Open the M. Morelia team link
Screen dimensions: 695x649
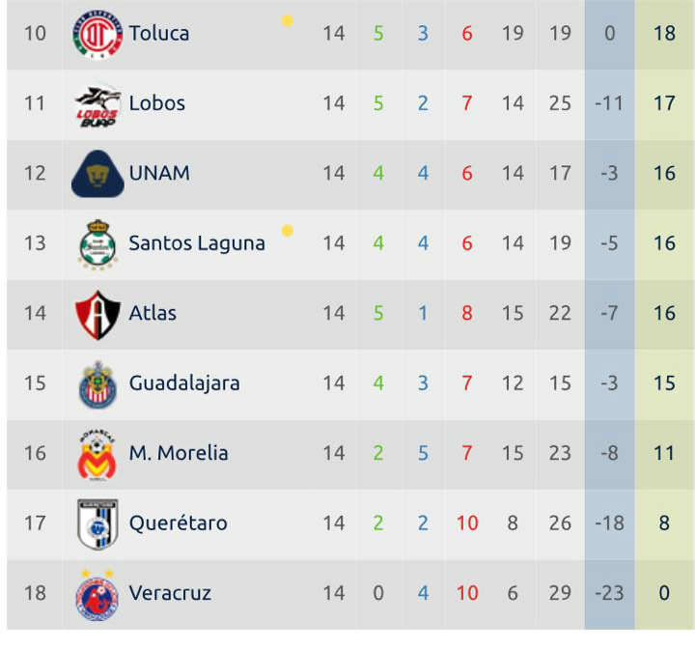pos(179,453)
